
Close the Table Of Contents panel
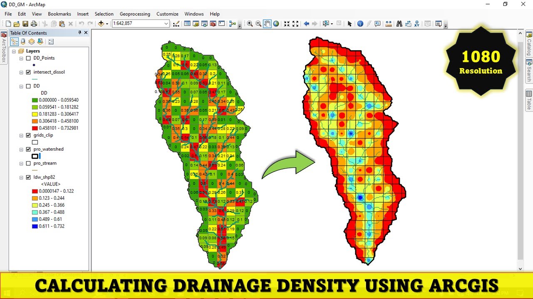[86, 33]
